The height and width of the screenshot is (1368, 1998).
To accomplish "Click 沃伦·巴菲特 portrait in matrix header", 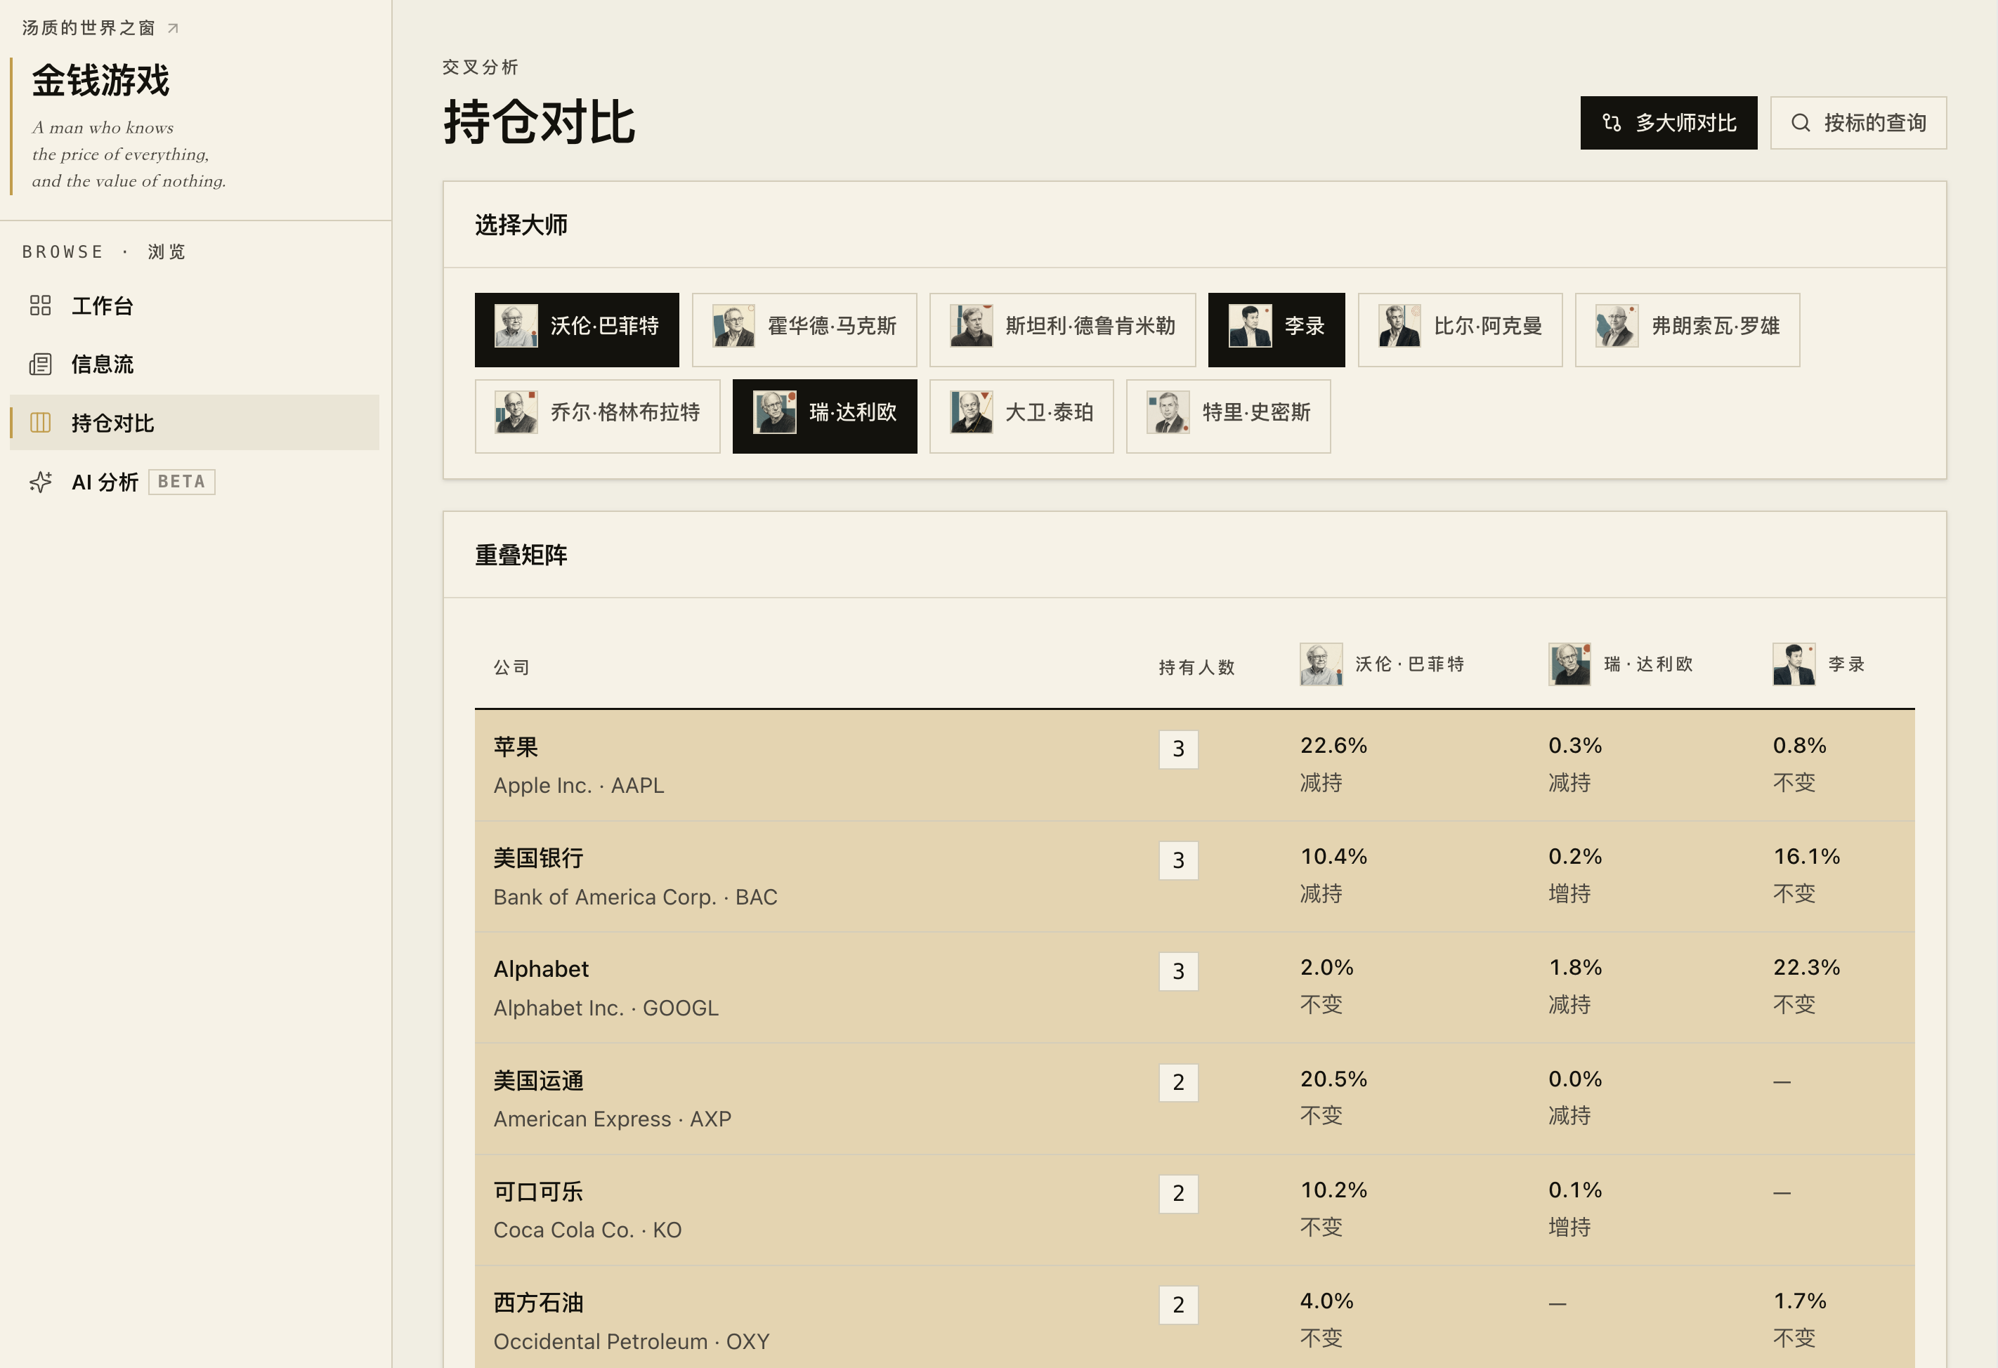I will pyautogui.click(x=1321, y=664).
